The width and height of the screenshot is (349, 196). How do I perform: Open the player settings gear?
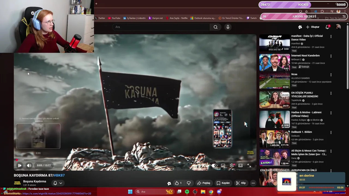232,166
